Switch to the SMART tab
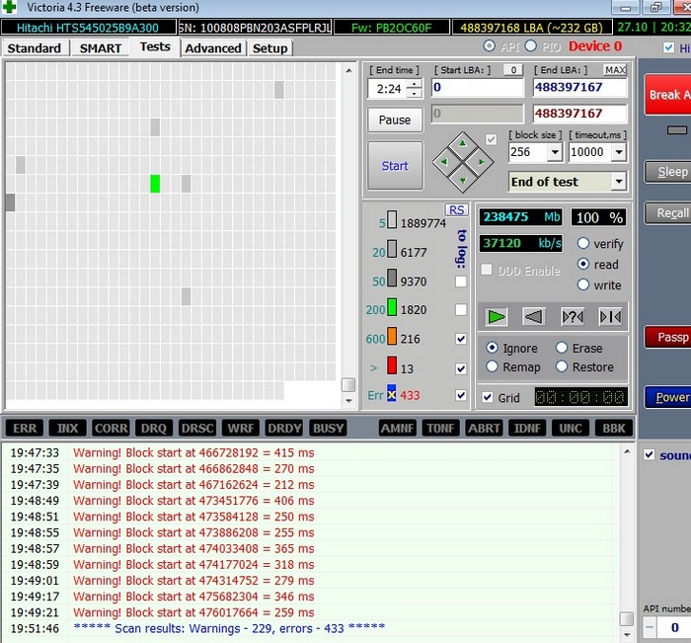 (x=100, y=47)
